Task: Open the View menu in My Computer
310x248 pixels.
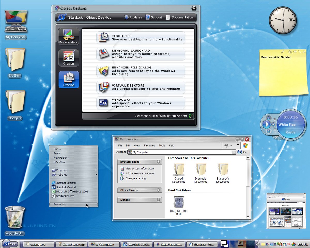Action: [137, 146]
